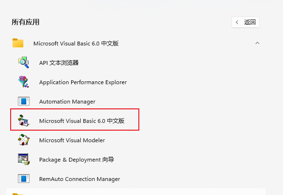Screen dimensions: 283x195
Task: Click the Microsoft Visual Basic 6.0 中文版 app icon
Action: click(24, 120)
